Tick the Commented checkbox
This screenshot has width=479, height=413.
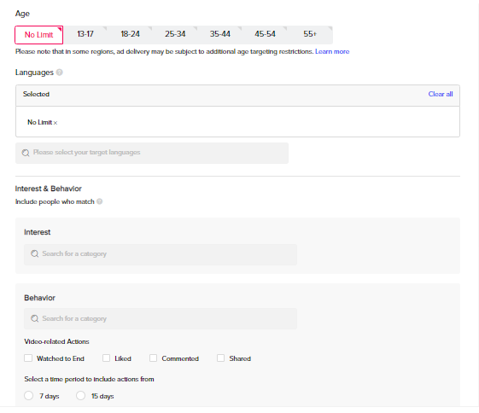(x=154, y=358)
